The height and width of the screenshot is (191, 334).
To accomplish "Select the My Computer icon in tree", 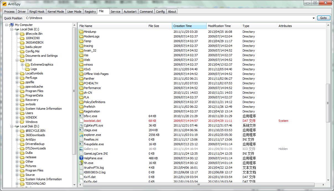I will (x=12, y=25).
